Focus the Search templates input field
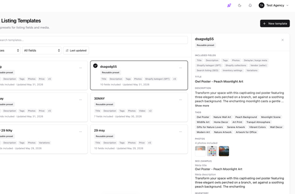The image size is (295, 194). (93, 40)
